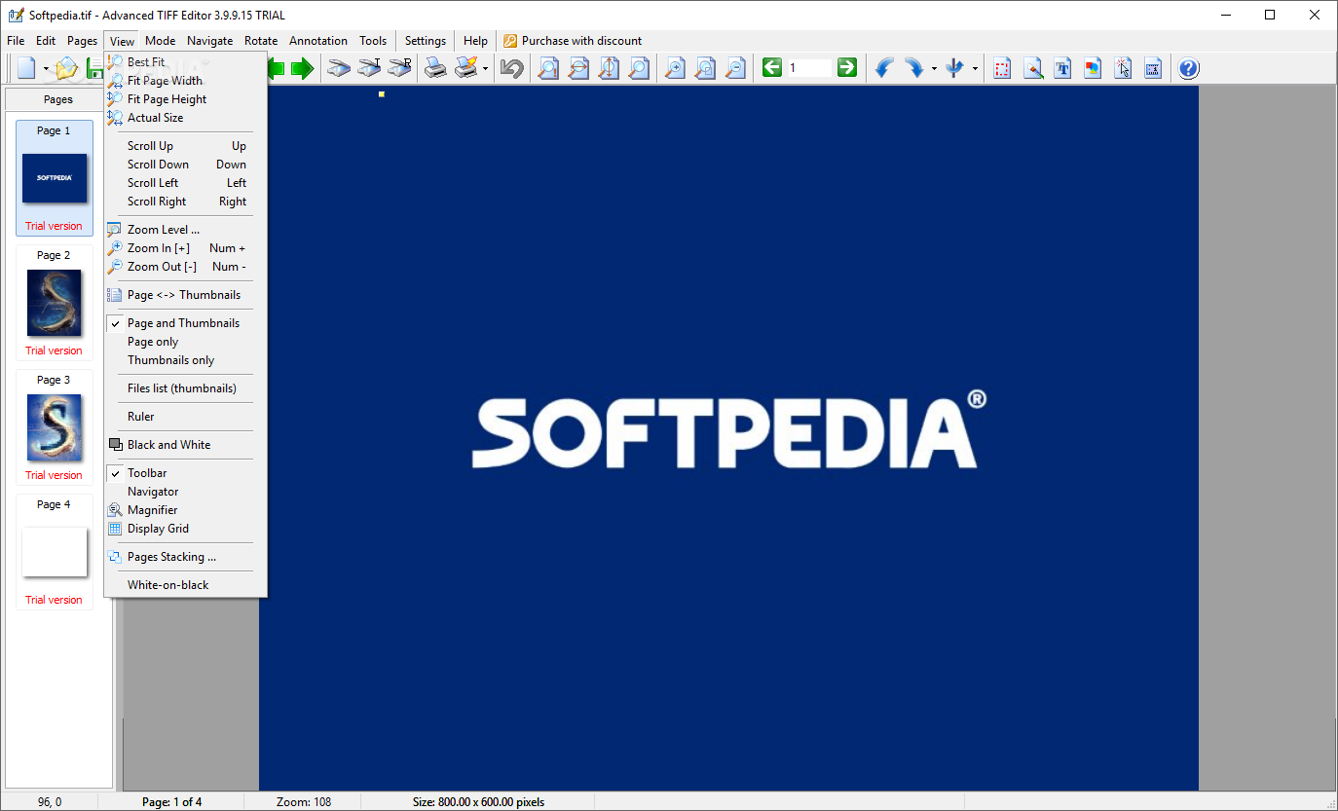Viewport: 1338px width, 811px height.
Task: Click the toolbar Zoom Out magnifier with minus
Action: click(735, 68)
